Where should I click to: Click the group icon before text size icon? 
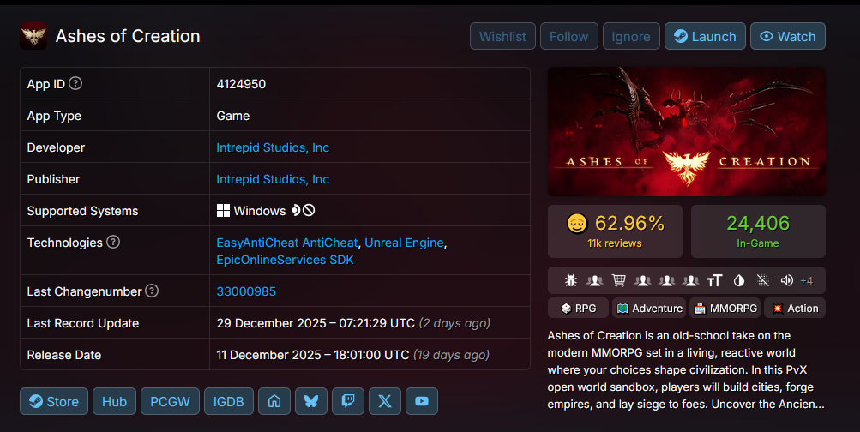(691, 280)
